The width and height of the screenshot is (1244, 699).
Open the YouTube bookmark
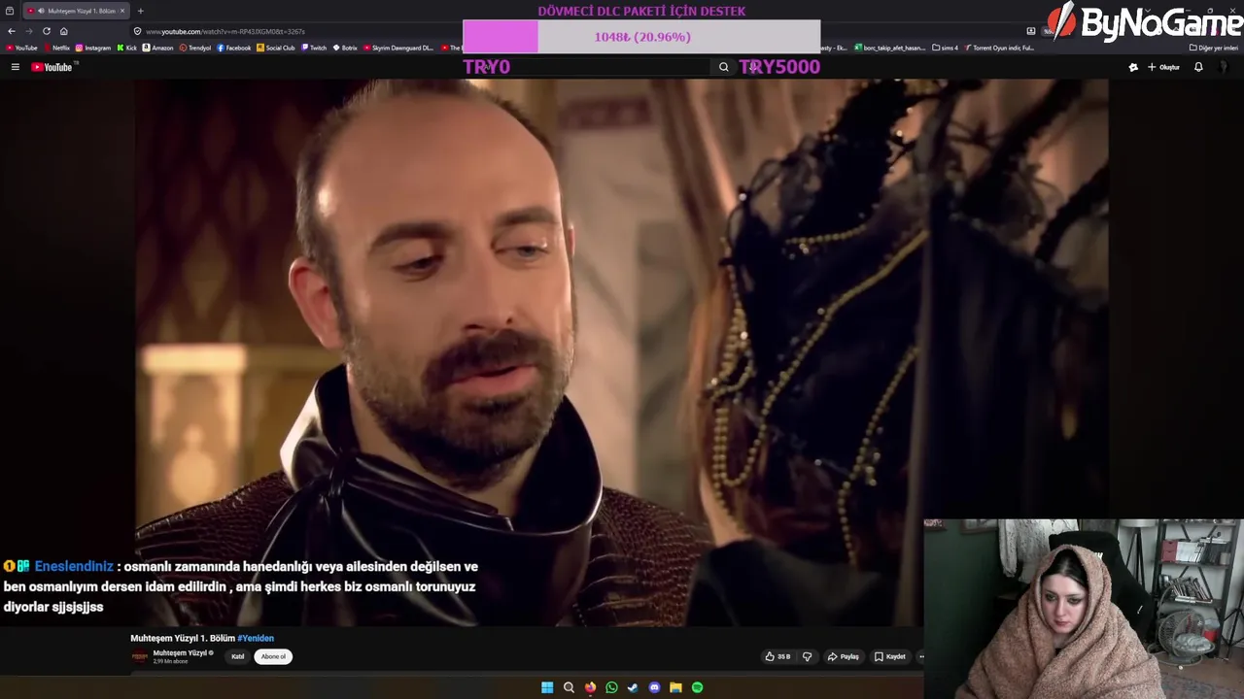21,48
